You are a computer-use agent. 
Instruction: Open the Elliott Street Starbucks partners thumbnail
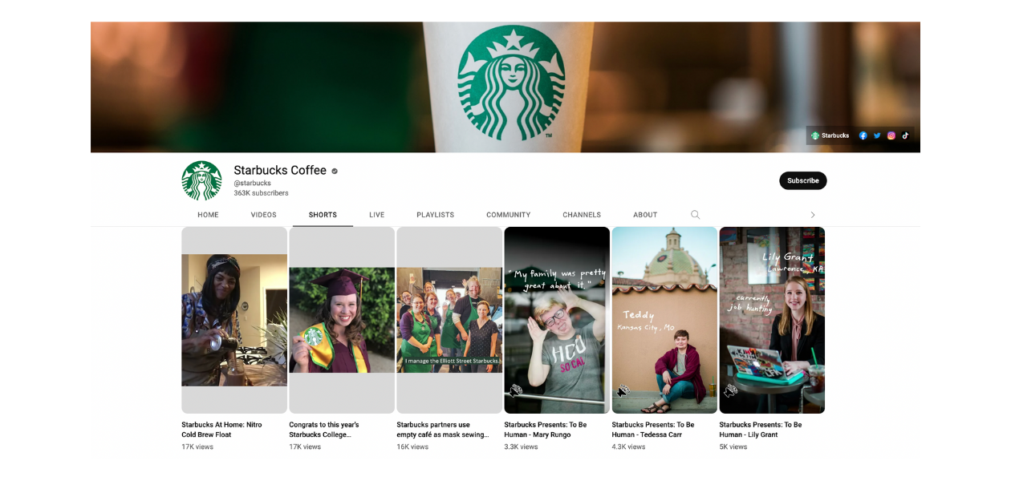click(449, 320)
